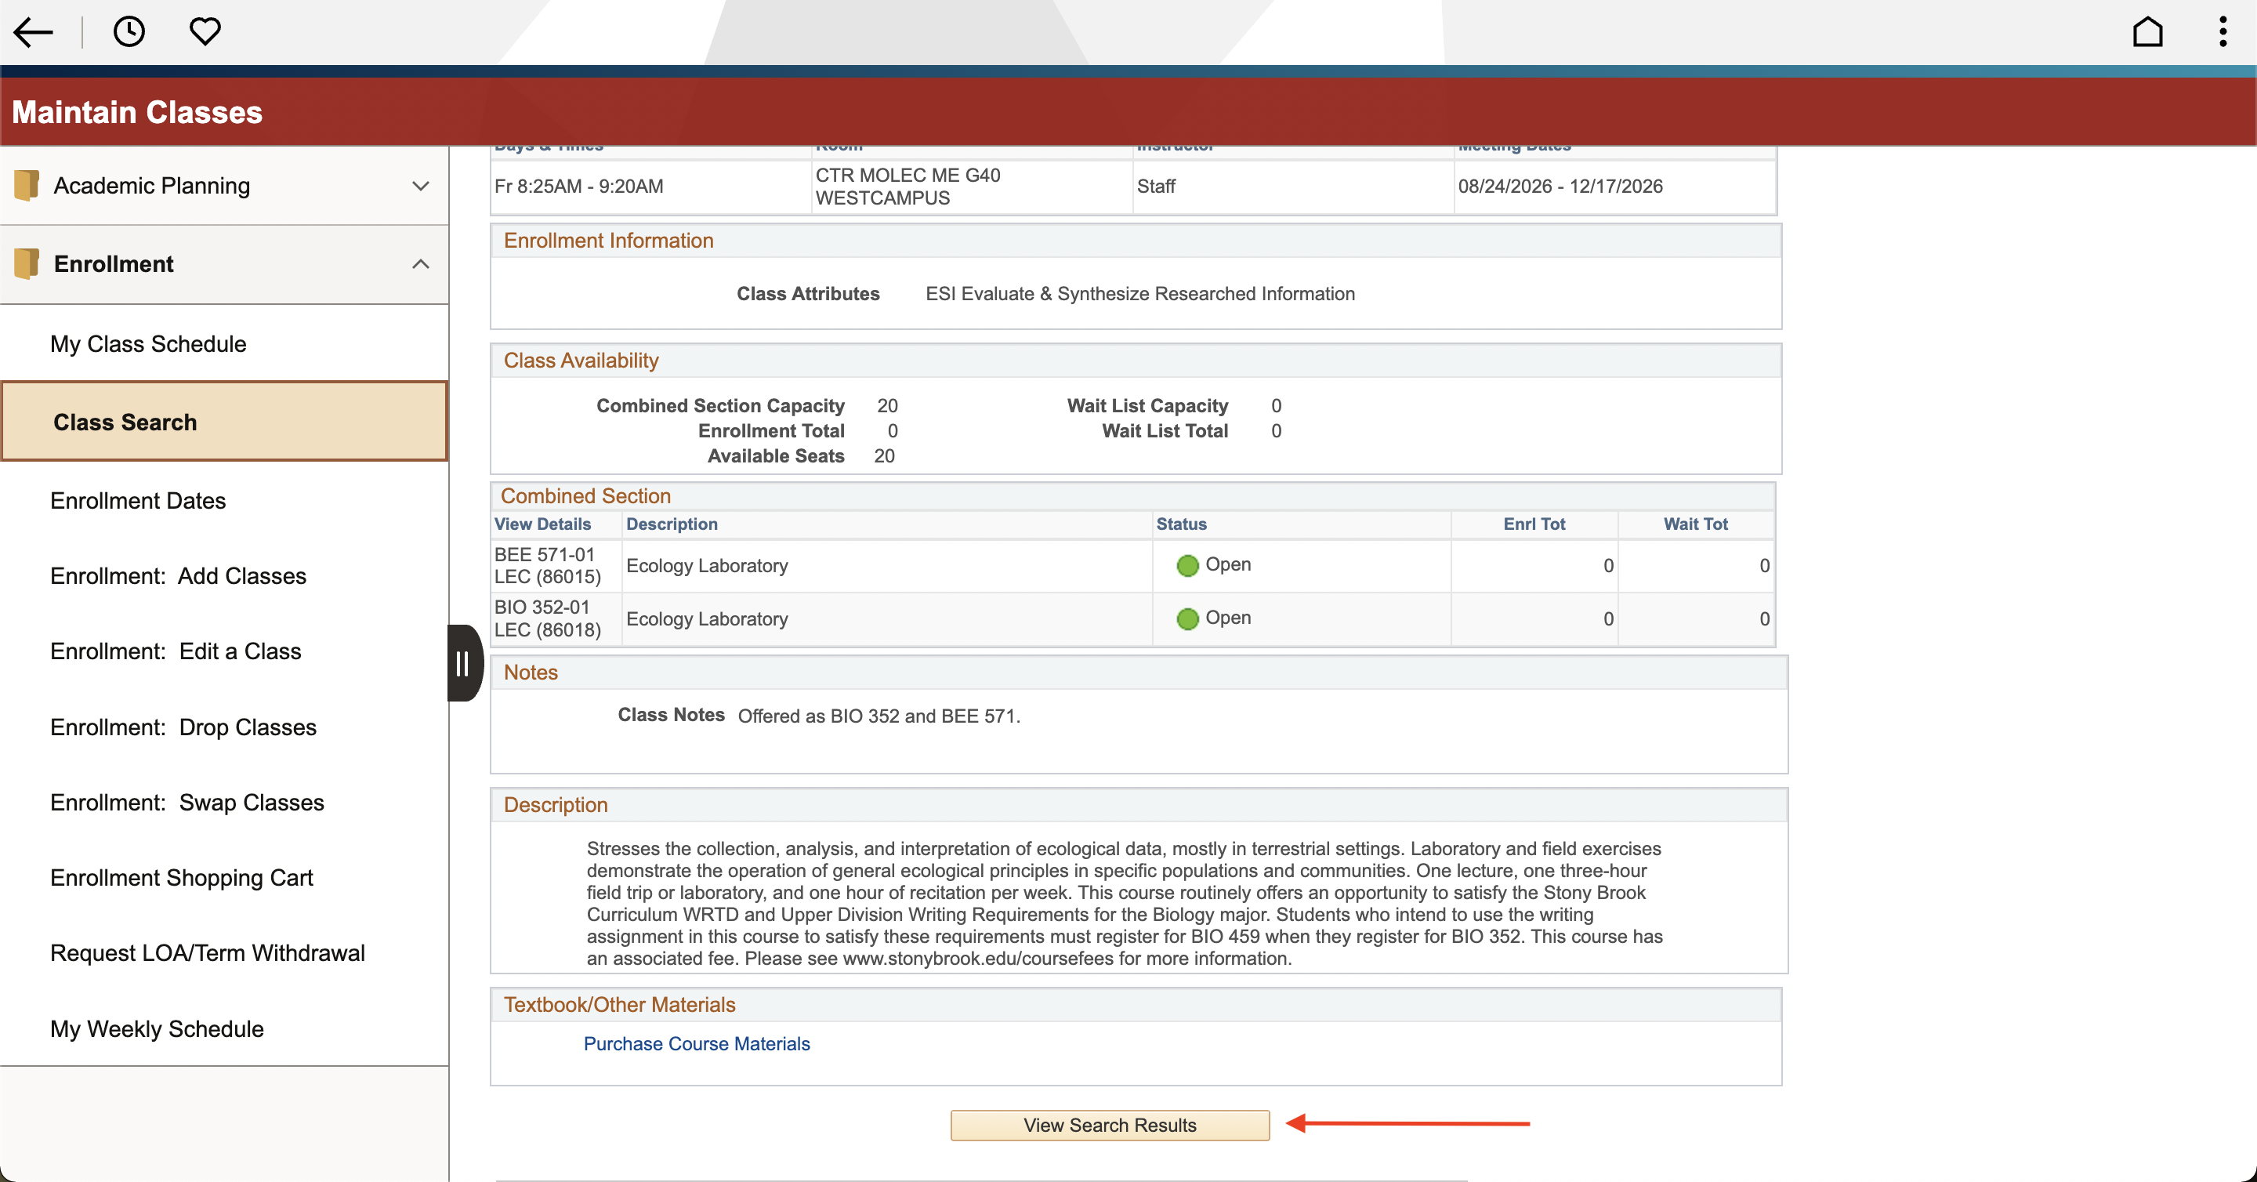Viewport: 2257px width, 1182px height.
Task: Collapse the Enrollment section chevron
Action: point(421,263)
